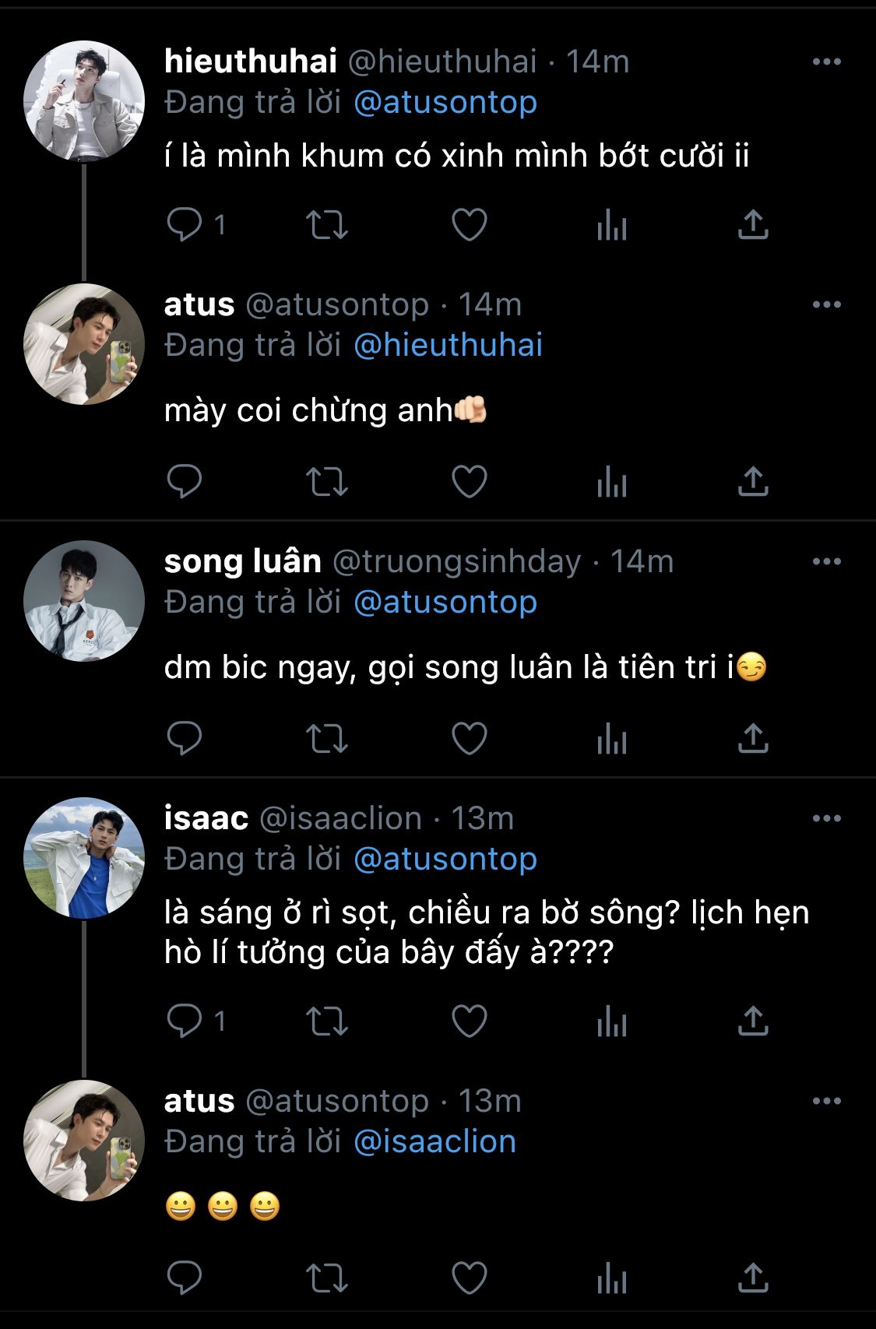Reply to song luân's tweet
Image resolution: width=876 pixels, height=1329 pixels.
click(x=185, y=739)
